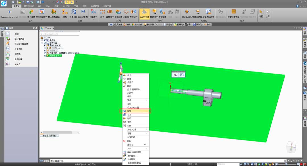This screenshot has height=166, width=307.
Task: Switch to the 视图 ribbon tab
Action: [x=84, y=6]
